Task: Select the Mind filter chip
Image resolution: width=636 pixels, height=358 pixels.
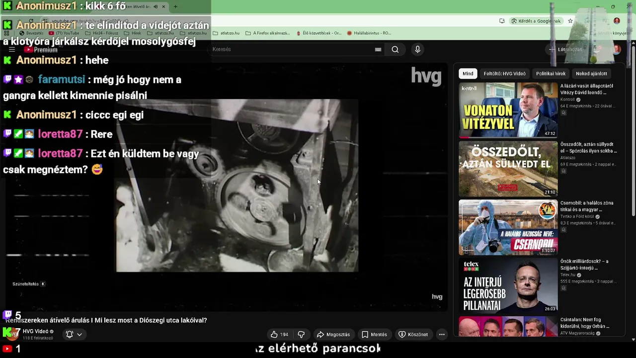Action: (x=468, y=74)
